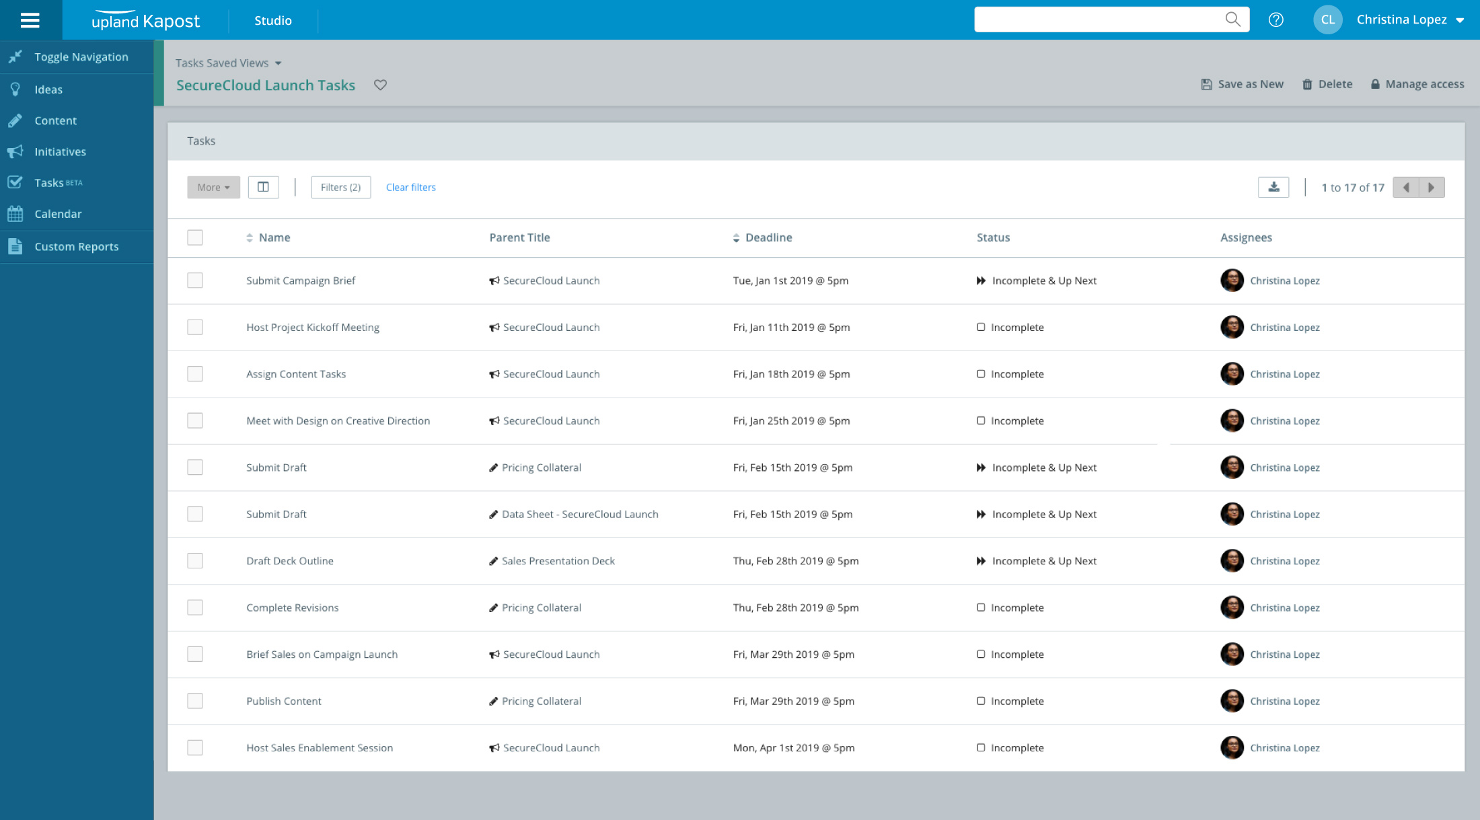
Task: Check the Draft Deck Outline checkbox
Action: point(195,561)
